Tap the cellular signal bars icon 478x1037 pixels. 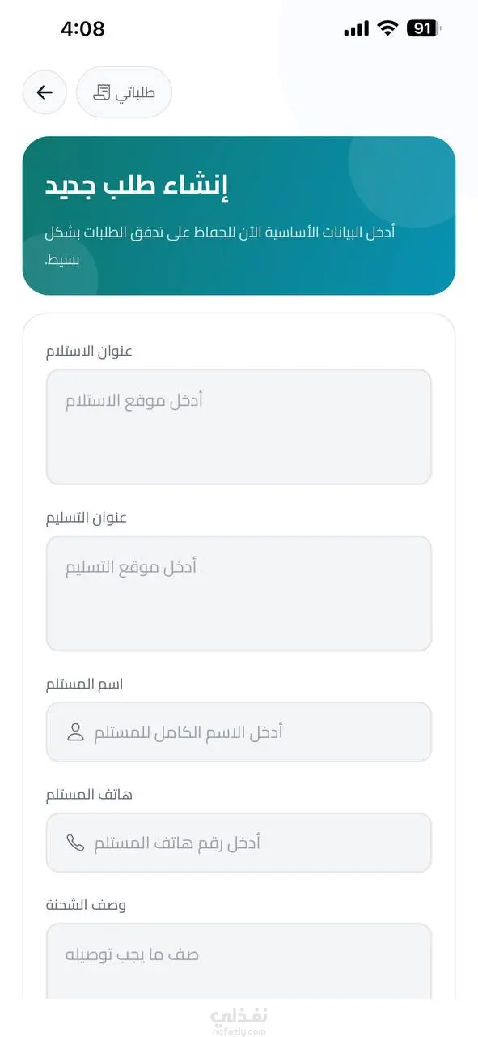click(x=356, y=29)
